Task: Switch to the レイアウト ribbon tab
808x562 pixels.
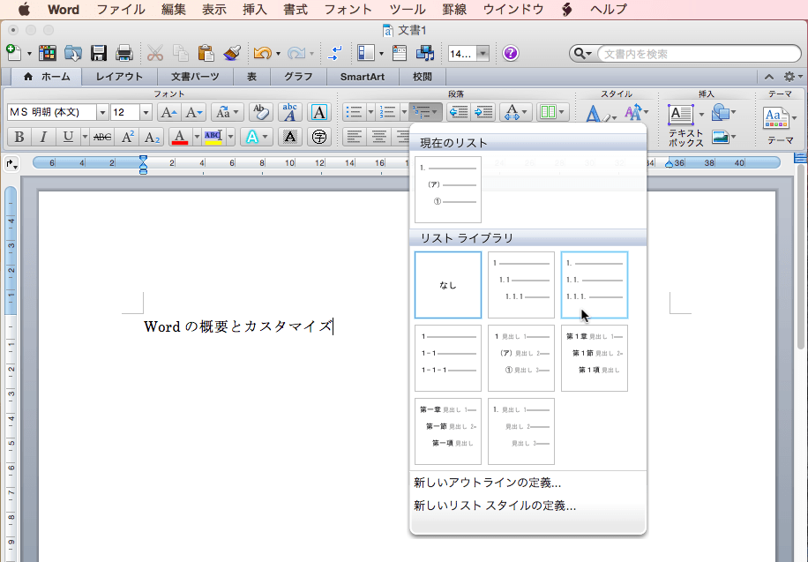Action: click(x=119, y=77)
